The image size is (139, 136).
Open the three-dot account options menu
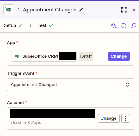click(126, 118)
